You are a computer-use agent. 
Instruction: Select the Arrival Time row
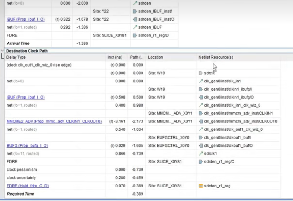[91, 43]
